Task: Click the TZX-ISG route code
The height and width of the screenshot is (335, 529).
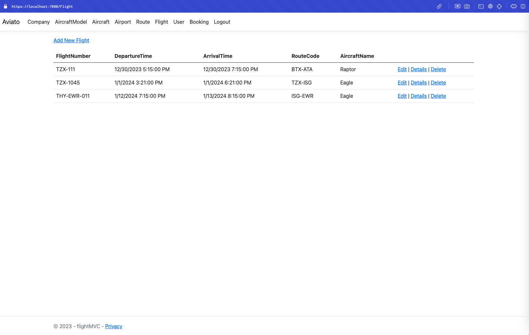Action: coord(302,83)
